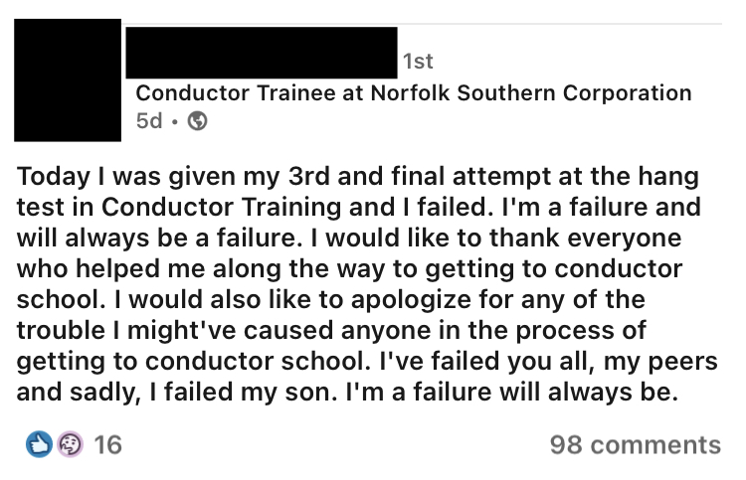Open the 98 comments link

[636, 445]
